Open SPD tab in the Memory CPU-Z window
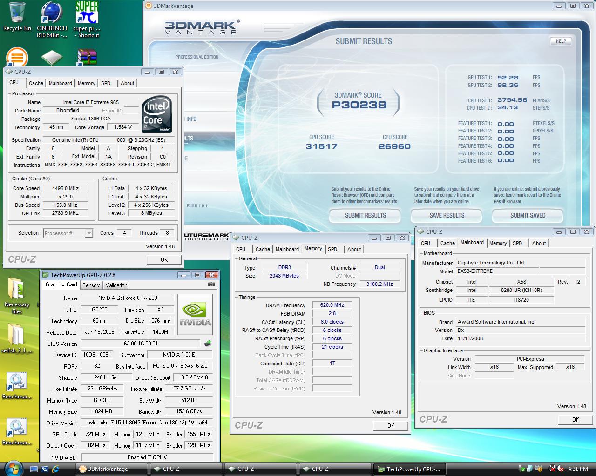This screenshot has height=476, width=596. click(x=332, y=249)
